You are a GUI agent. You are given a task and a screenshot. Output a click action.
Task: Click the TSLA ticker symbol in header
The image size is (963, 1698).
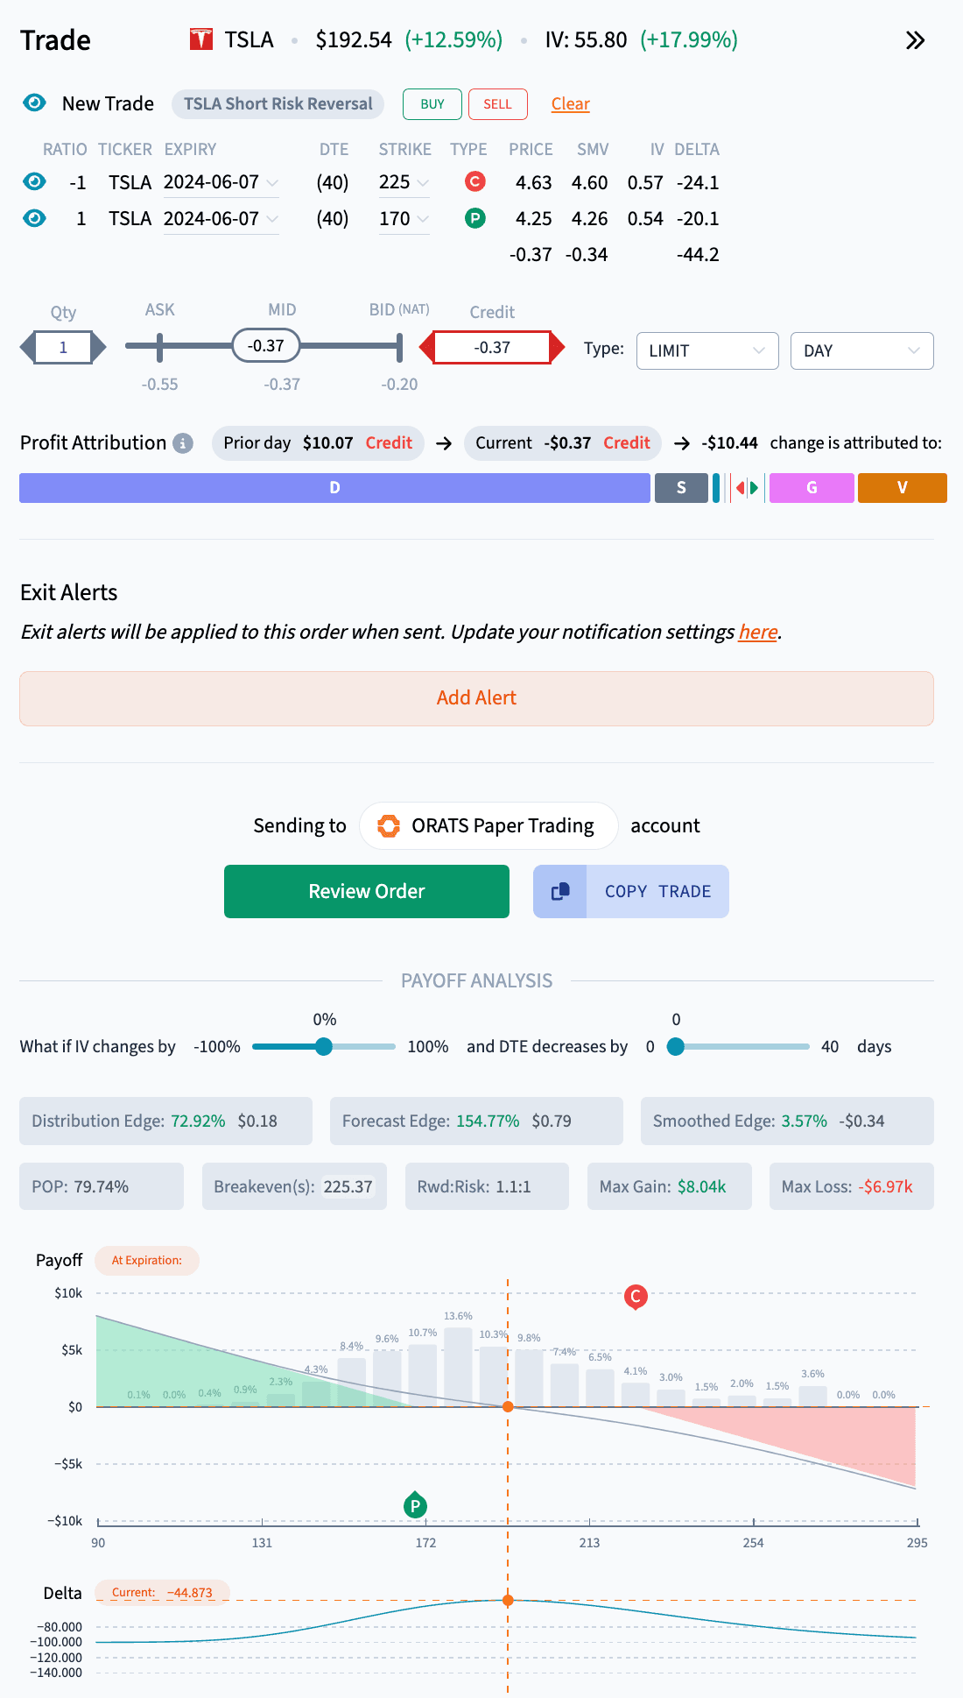click(249, 40)
